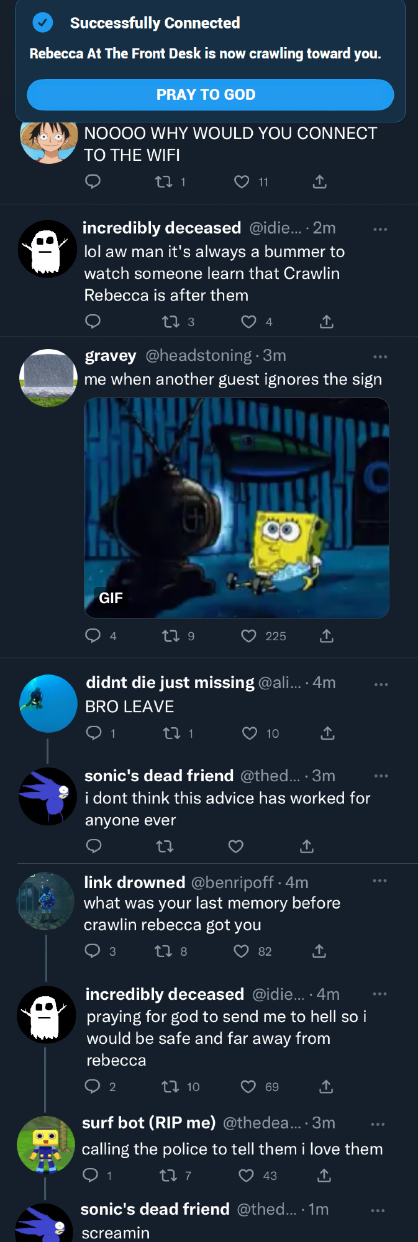The height and width of the screenshot is (1242, 418).
Task: Open the SpongeBob GIF in gravey's tweet
Action: pos(237,508)
